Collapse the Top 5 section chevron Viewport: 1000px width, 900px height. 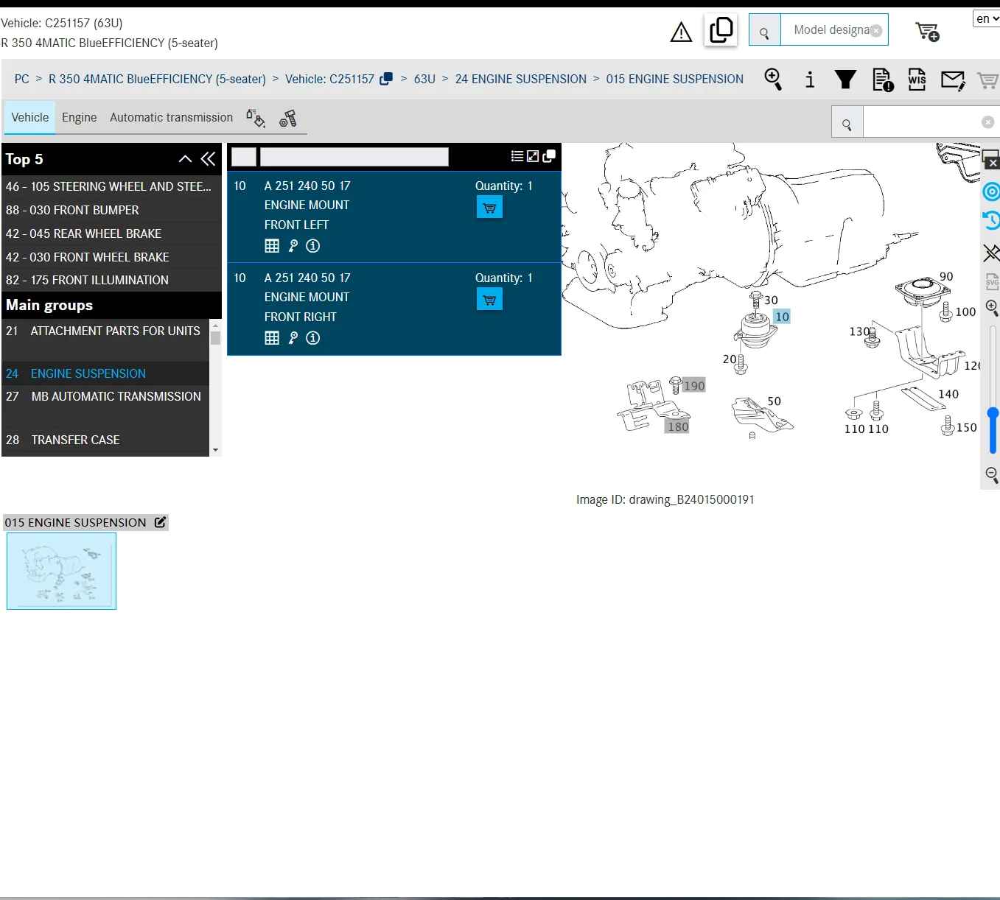(185, 159)
